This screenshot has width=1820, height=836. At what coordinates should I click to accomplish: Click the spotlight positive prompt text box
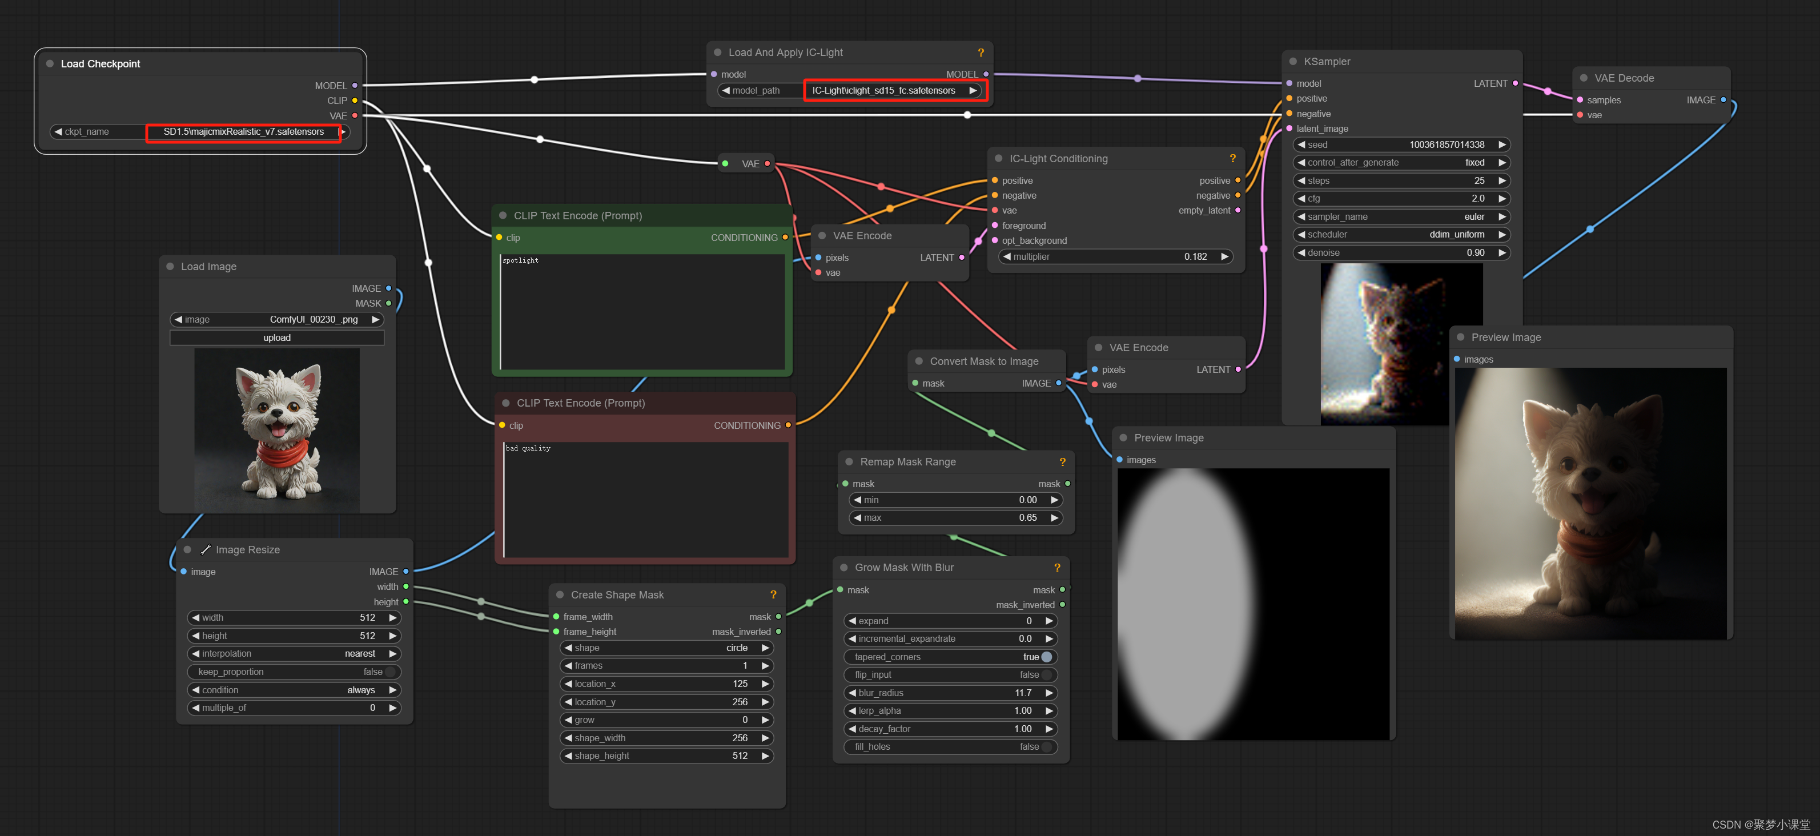pos(641,311)
